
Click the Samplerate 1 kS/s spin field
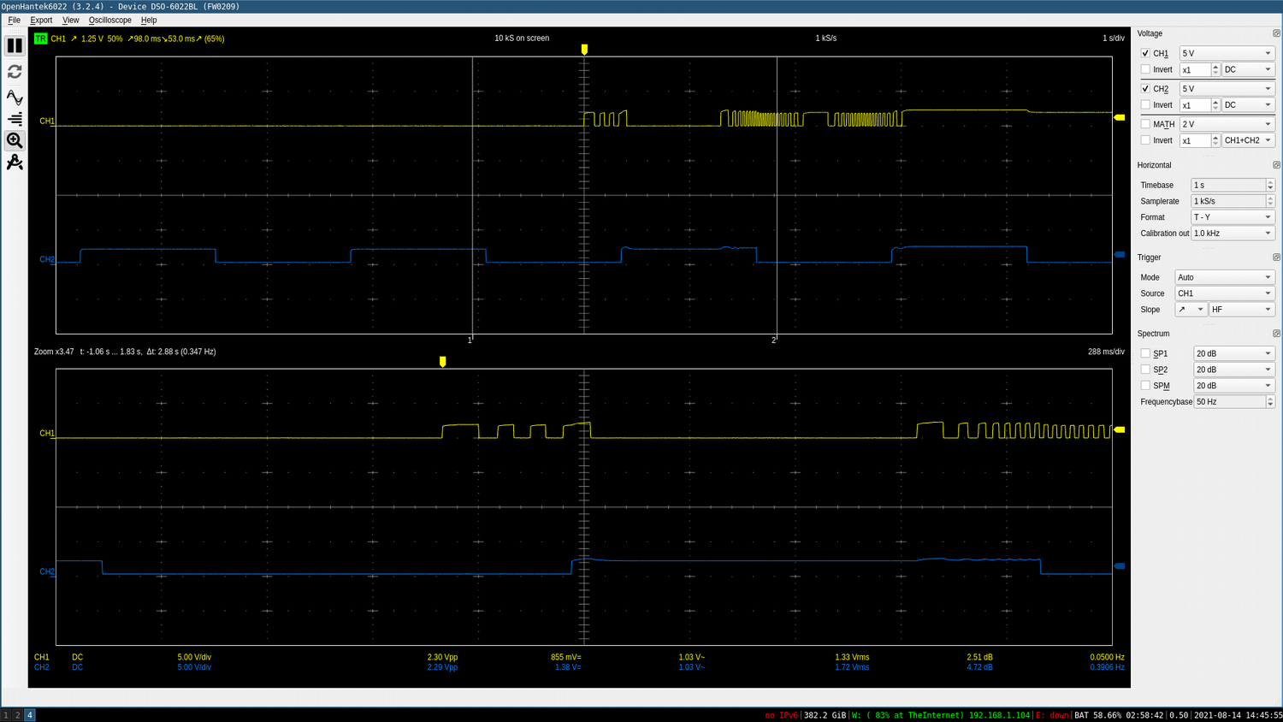coord(1233,201)
